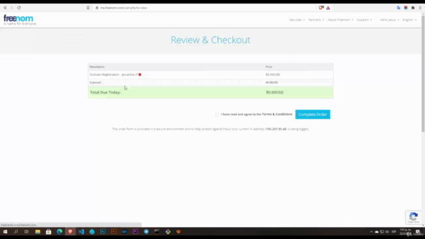The image size is (425, 239).
Task: Open Illustrator from the taskbar
Action: 114,232
